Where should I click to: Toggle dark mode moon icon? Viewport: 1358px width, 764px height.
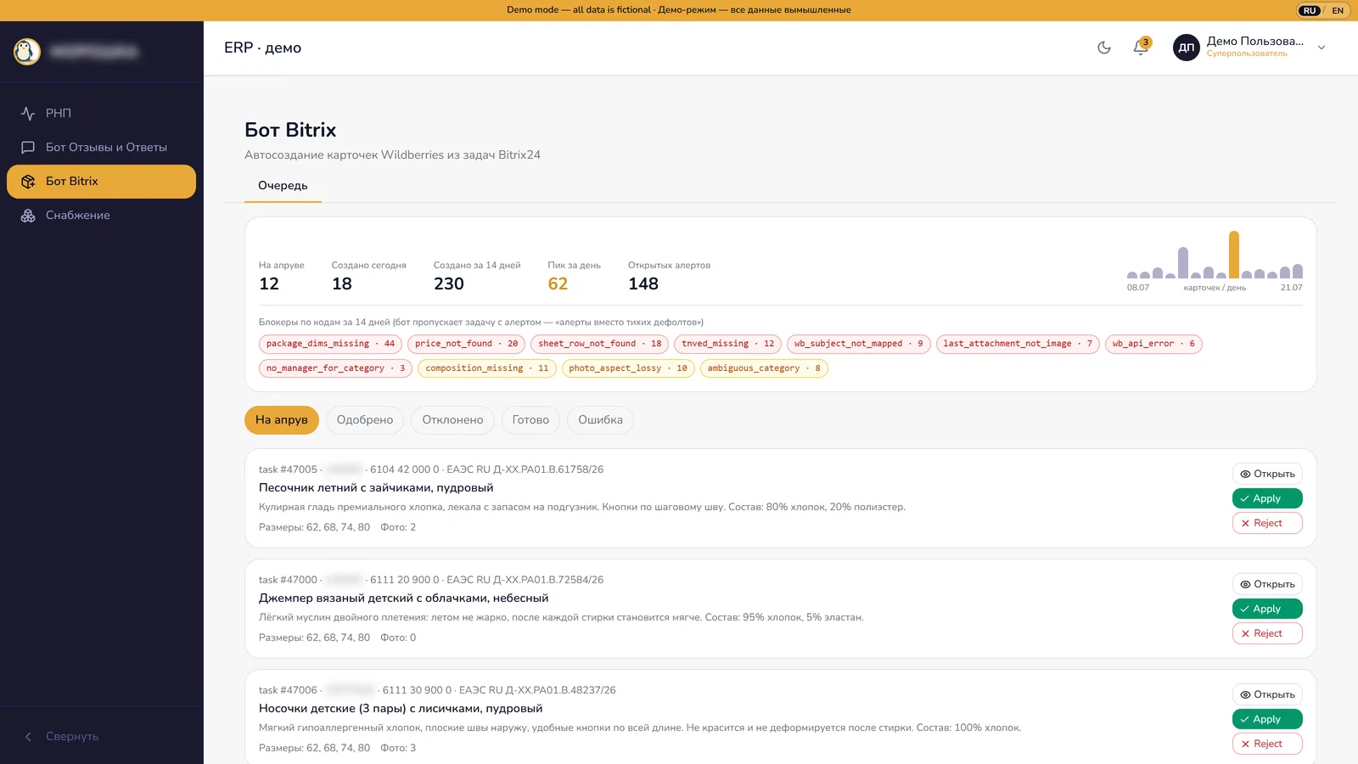(1104, 48)
